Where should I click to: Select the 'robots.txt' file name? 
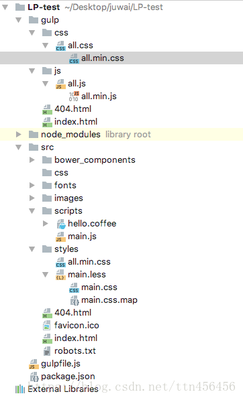coord(75,351)
